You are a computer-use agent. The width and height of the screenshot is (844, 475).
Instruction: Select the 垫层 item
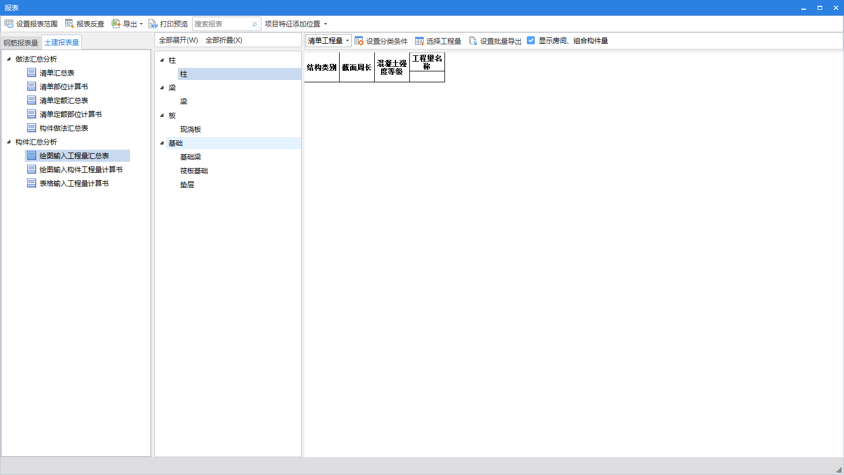[x=187, y=184]
